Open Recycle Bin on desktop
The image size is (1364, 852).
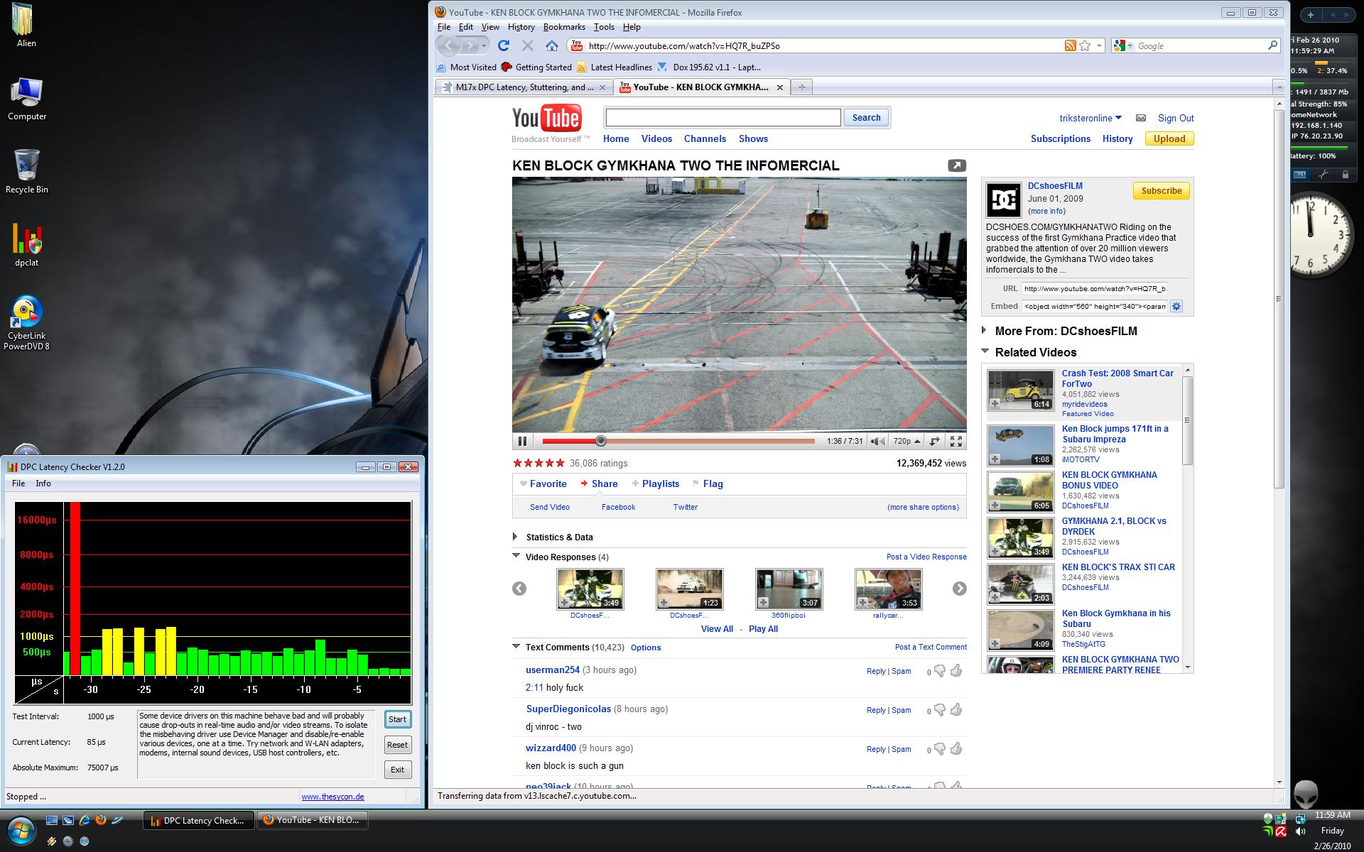(x=26, y=171)
